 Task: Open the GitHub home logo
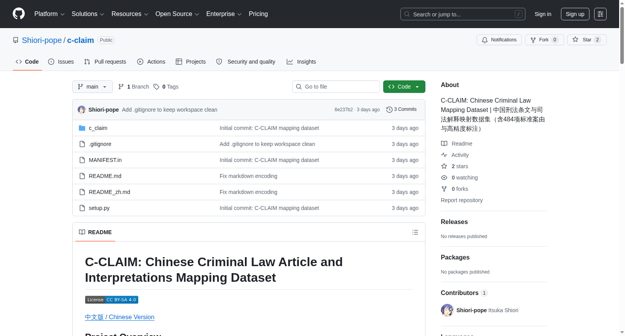pyautogui.click(x=19, y=14)
